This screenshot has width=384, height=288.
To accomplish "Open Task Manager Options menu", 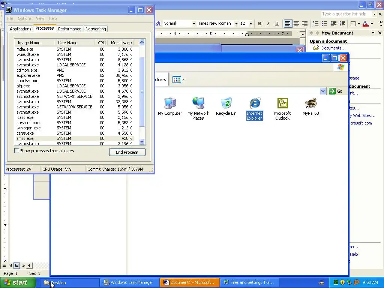I will coord(24,18).
